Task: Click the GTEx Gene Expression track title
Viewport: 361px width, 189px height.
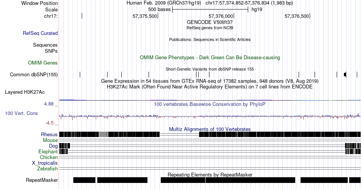Action: pyautogui.click(x=210, y=81)
